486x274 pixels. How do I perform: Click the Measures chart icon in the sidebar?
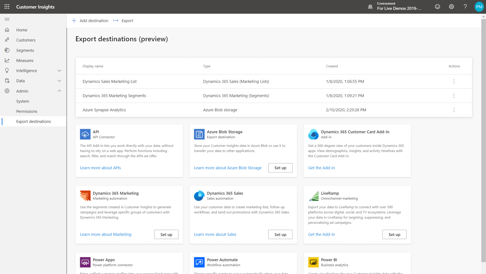pyautogui.click(x=8, y=60)
